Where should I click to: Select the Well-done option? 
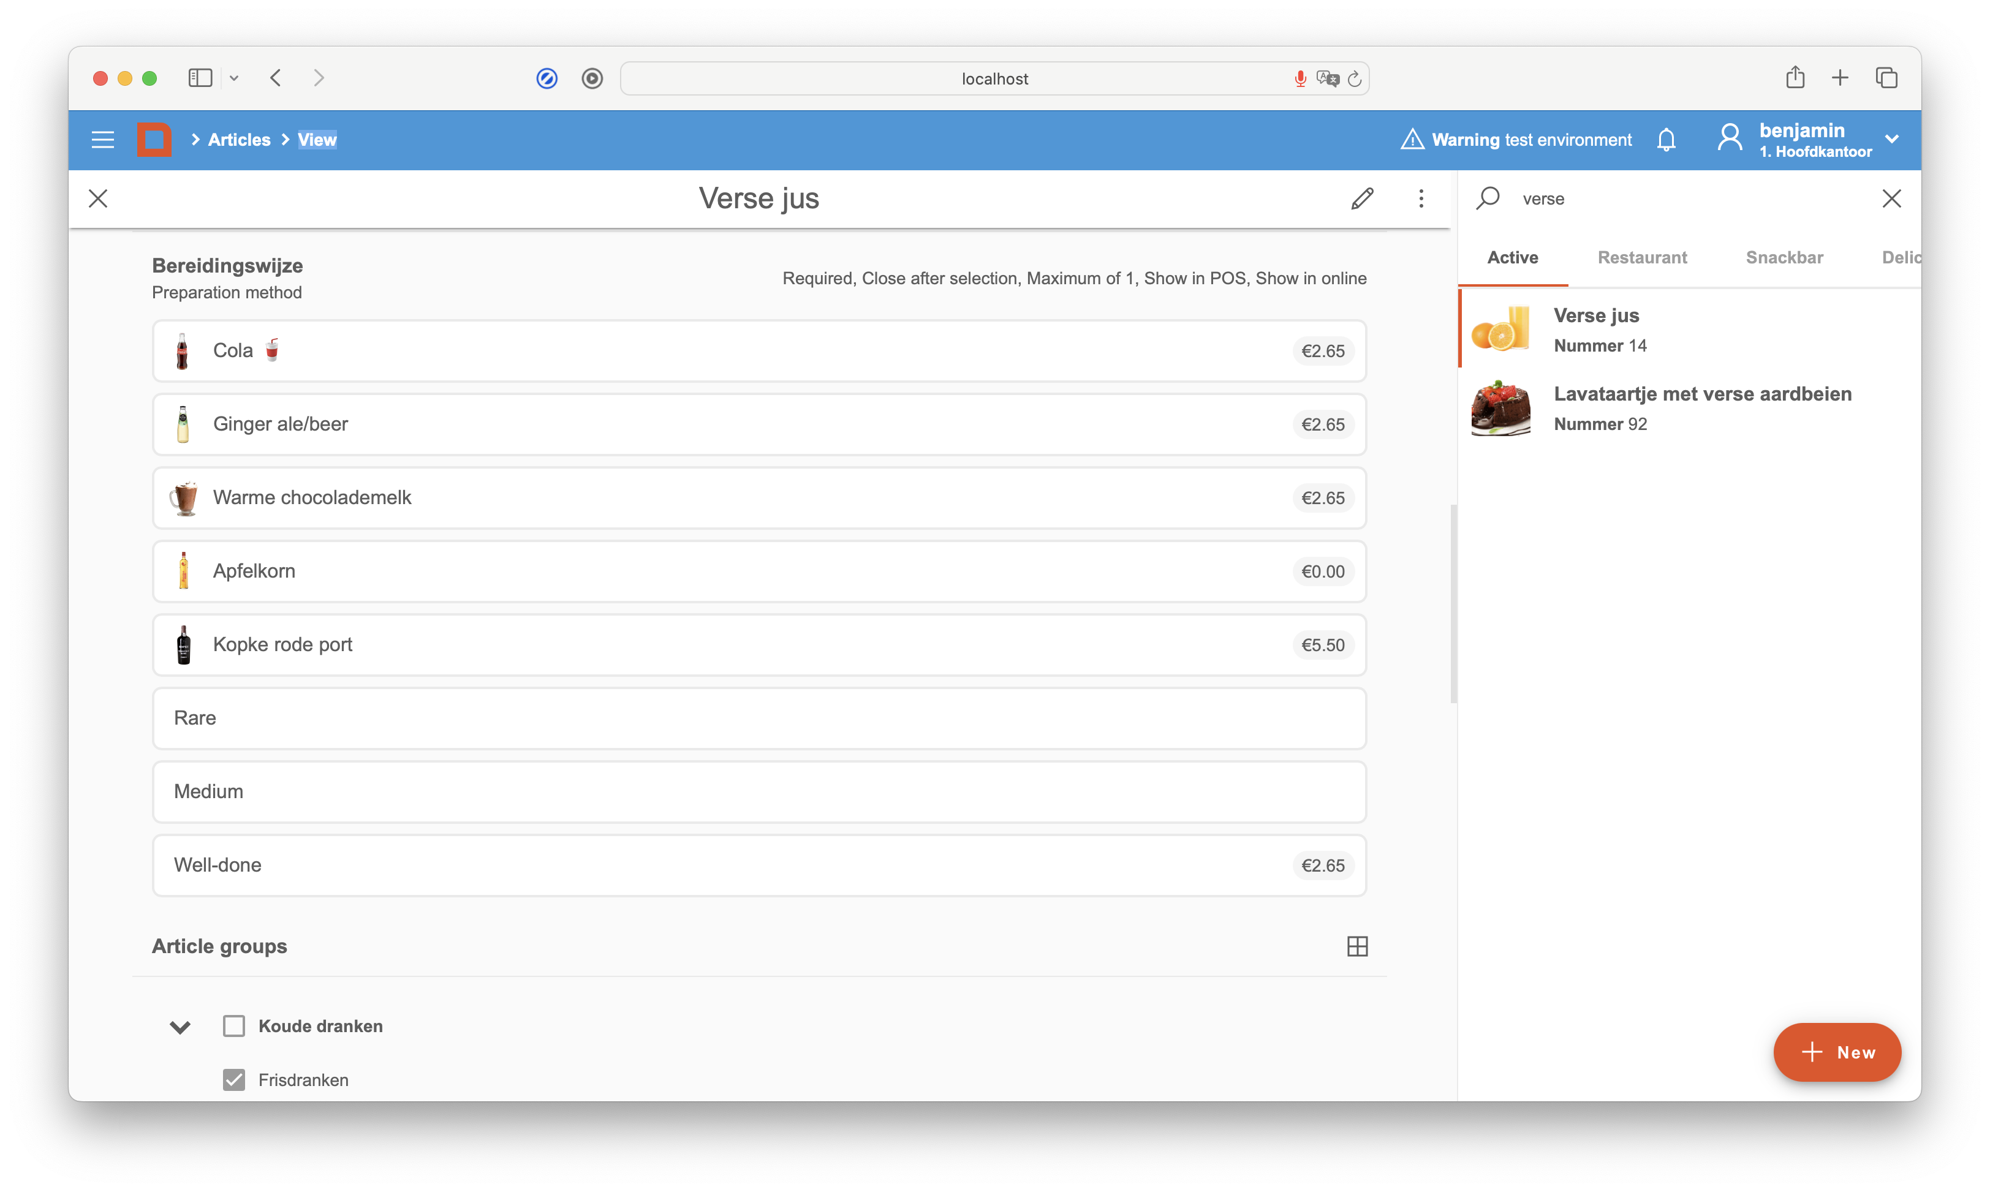tap(759, 865)
